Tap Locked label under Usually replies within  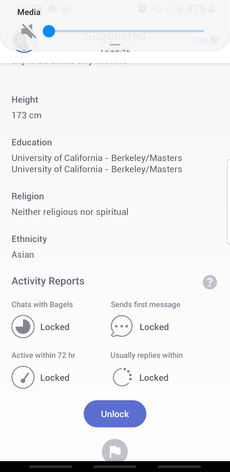pos(154,378)
